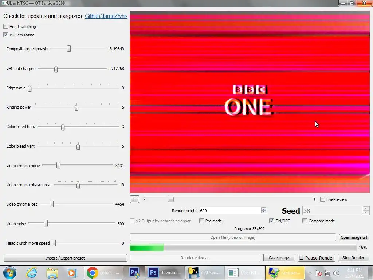Enable the Head switching checkbox
Screen dimensions: 373x280
pos(6,26)
